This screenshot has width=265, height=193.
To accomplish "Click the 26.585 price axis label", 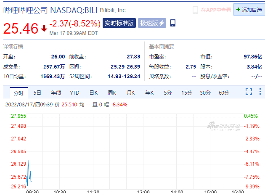I will point(19,151).
